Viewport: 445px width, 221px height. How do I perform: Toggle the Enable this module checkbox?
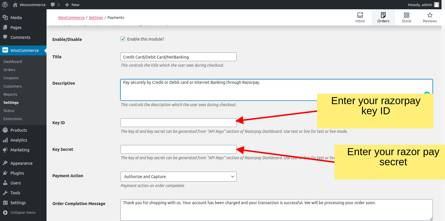(x=123, y=39)
